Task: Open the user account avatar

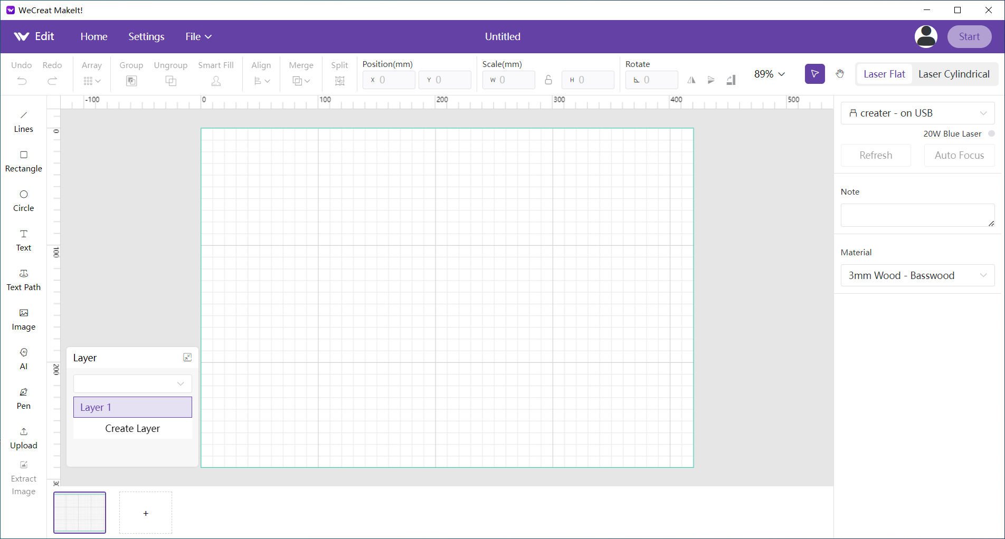Action: pyautogui.click(x=925, y=36)
